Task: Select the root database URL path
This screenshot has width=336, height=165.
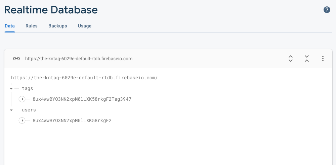Action: coord(84,78)
